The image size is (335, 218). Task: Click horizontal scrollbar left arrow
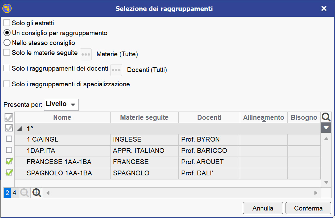[48, 193]
